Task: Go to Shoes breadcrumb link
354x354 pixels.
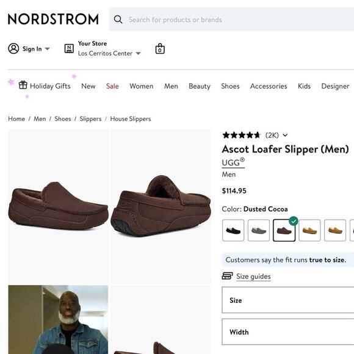Action: (x=63, y=119)
